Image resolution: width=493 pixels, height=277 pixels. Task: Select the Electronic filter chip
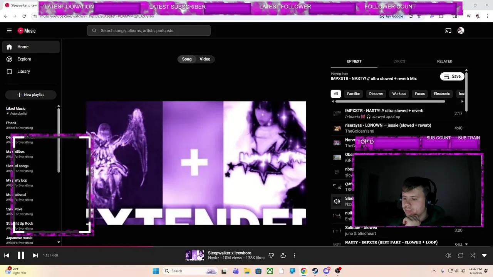click(x=442, y=93)
